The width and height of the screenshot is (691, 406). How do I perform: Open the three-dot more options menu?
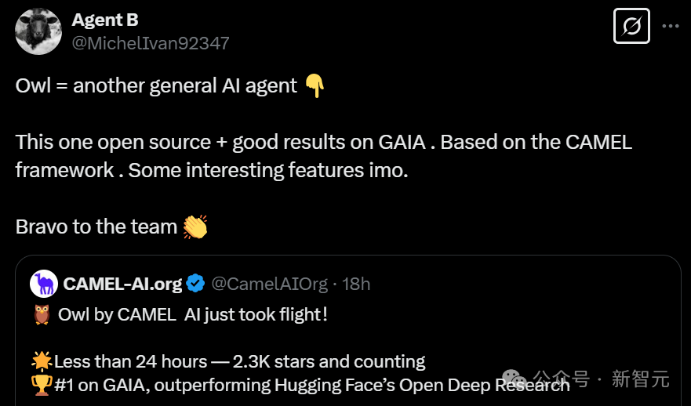click(x=671, y=26)
